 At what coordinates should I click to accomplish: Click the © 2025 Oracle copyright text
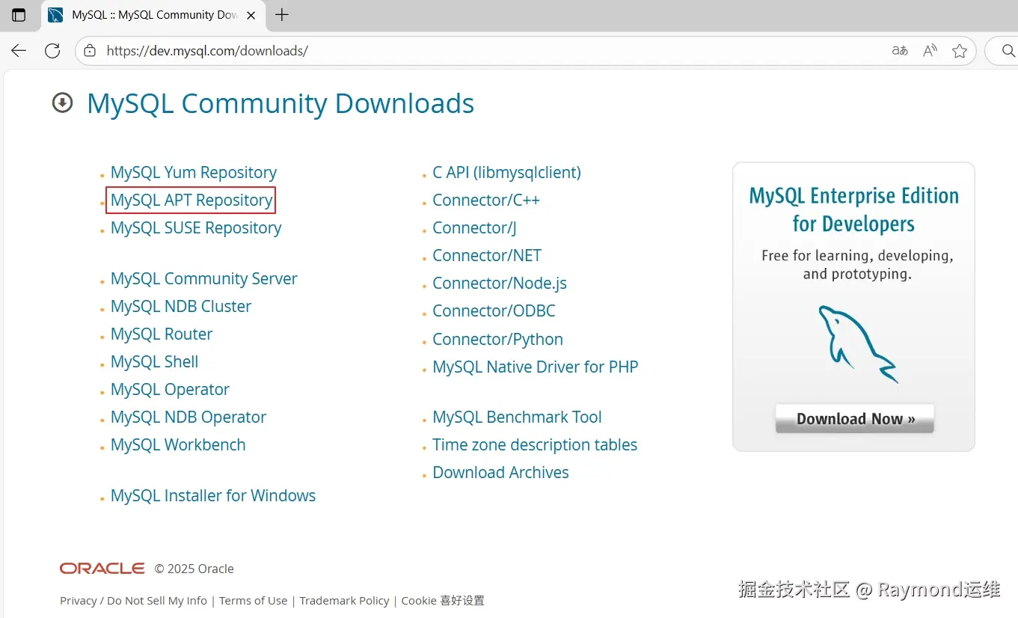click(x=194, y=569)
